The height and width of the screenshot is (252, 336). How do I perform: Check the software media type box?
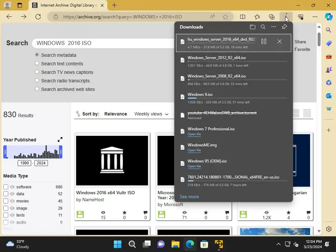[6, 187]
